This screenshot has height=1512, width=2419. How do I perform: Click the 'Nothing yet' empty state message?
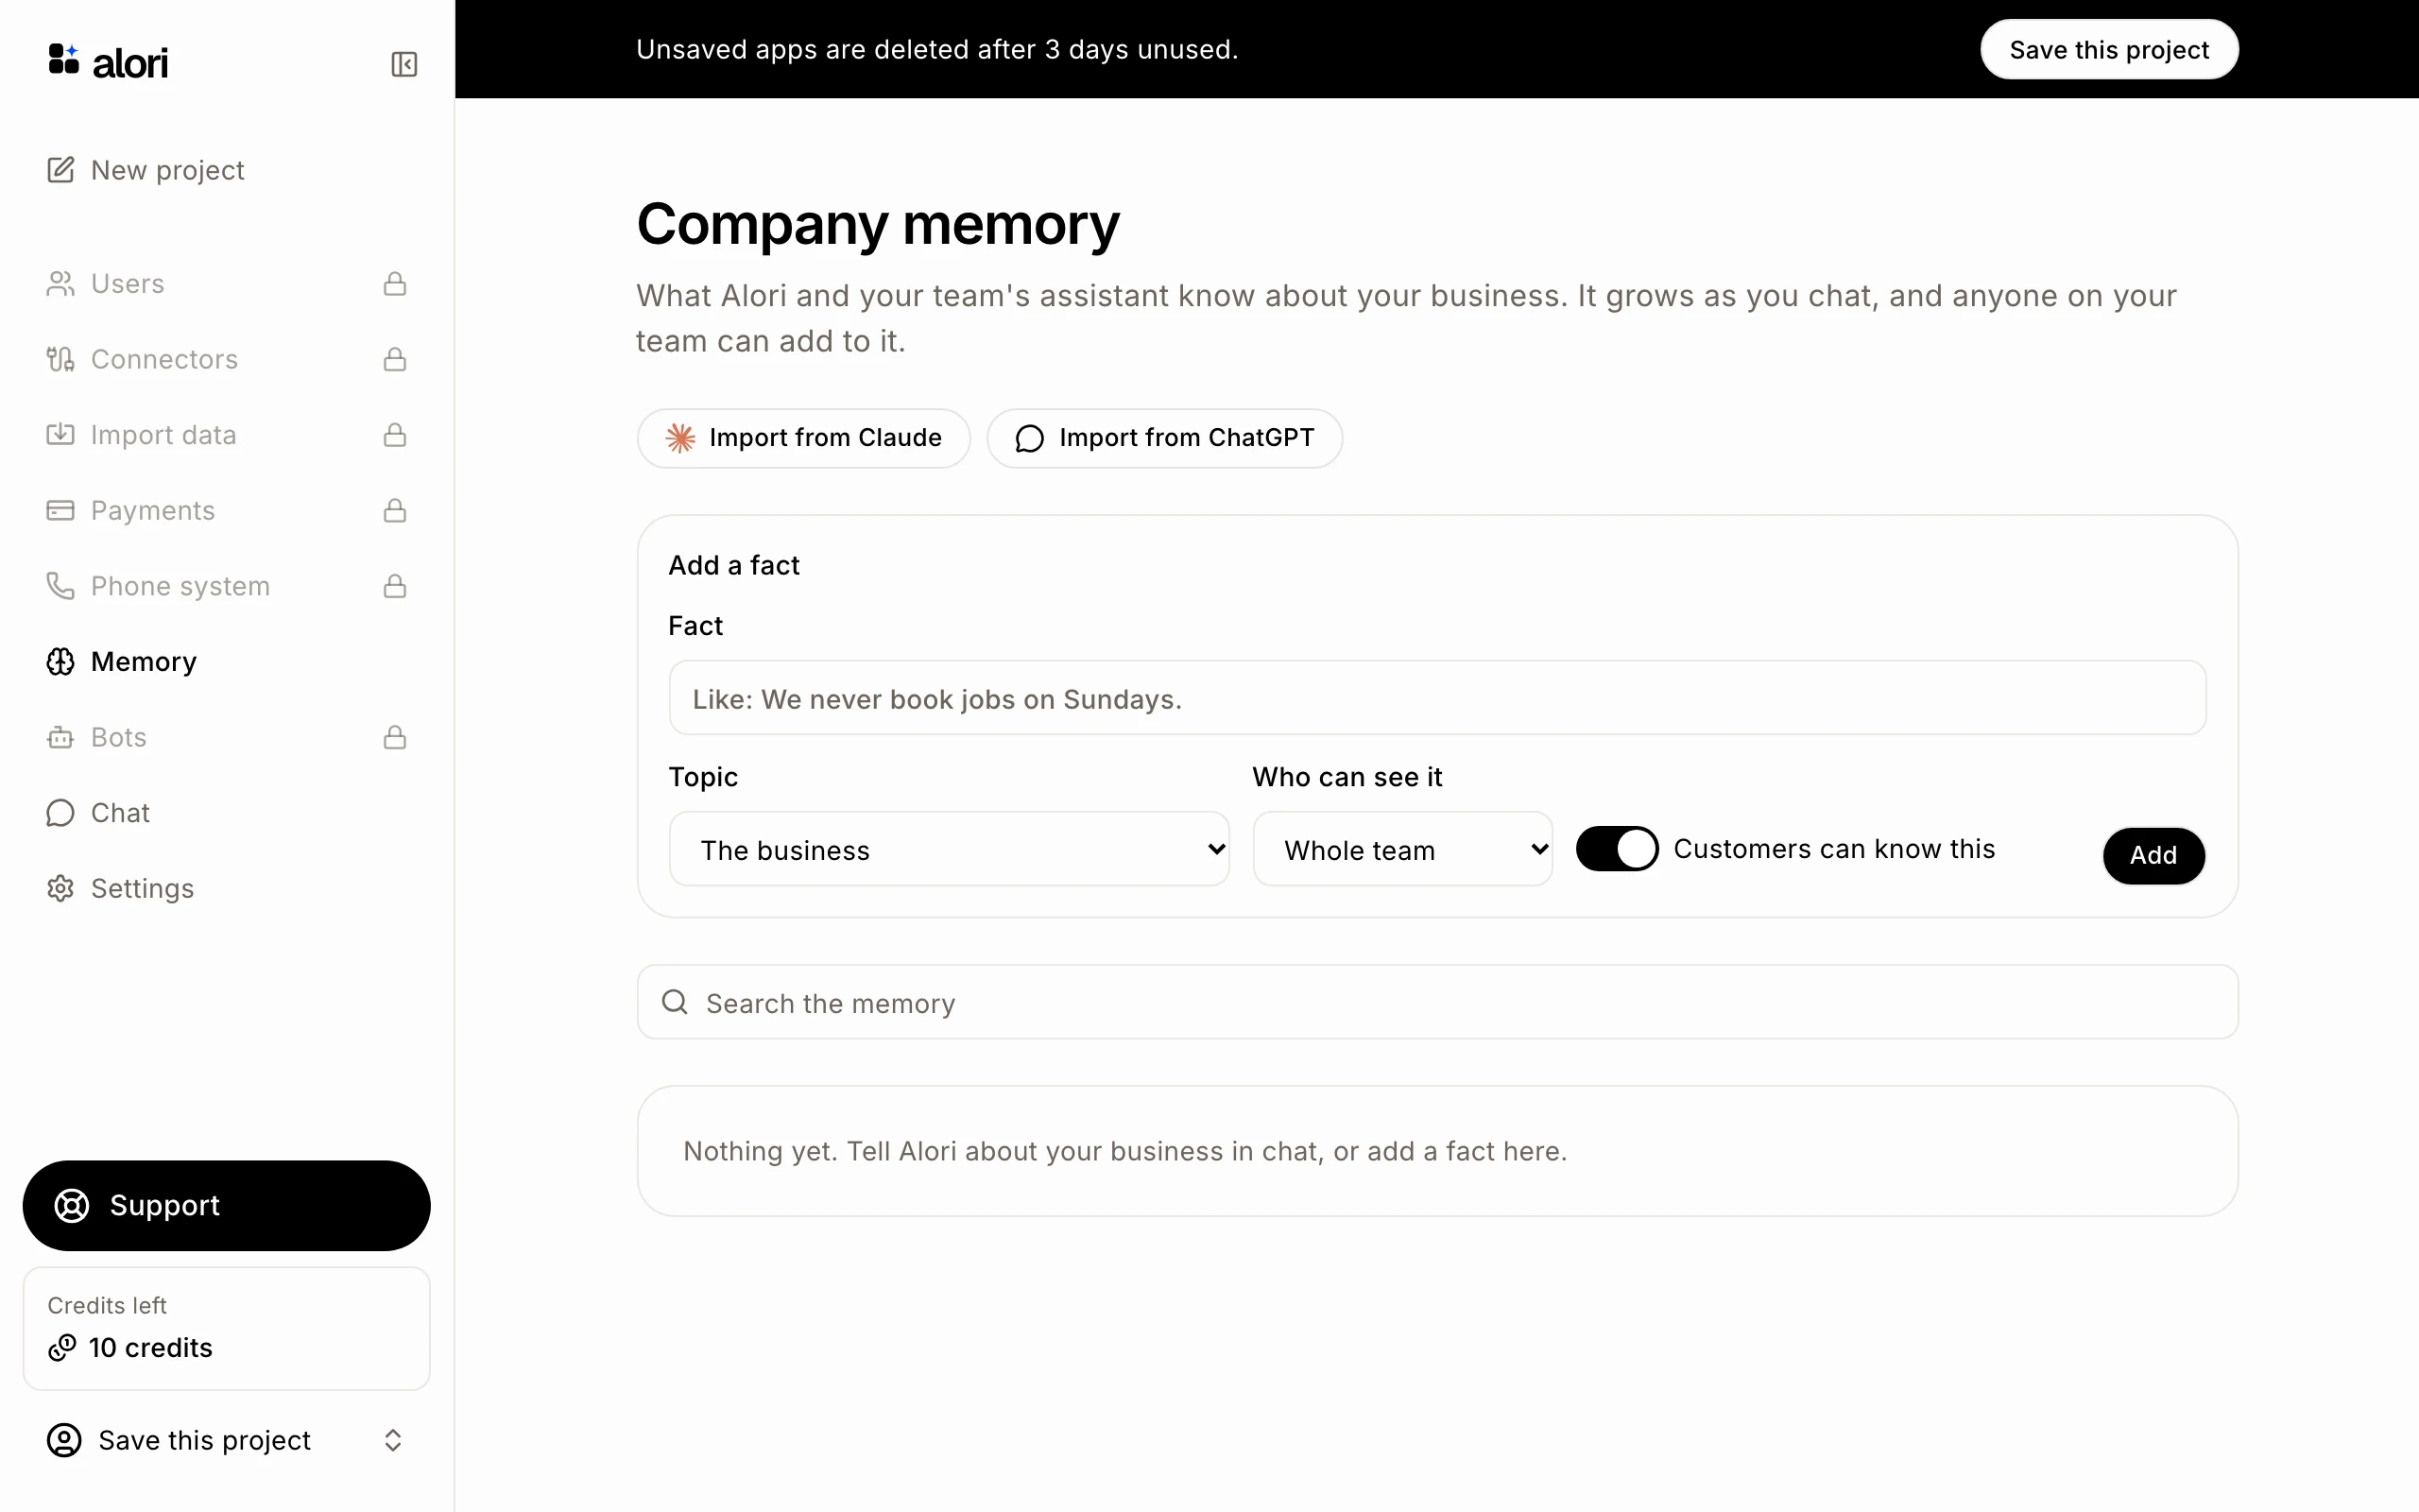(x=1124, y=1151)
